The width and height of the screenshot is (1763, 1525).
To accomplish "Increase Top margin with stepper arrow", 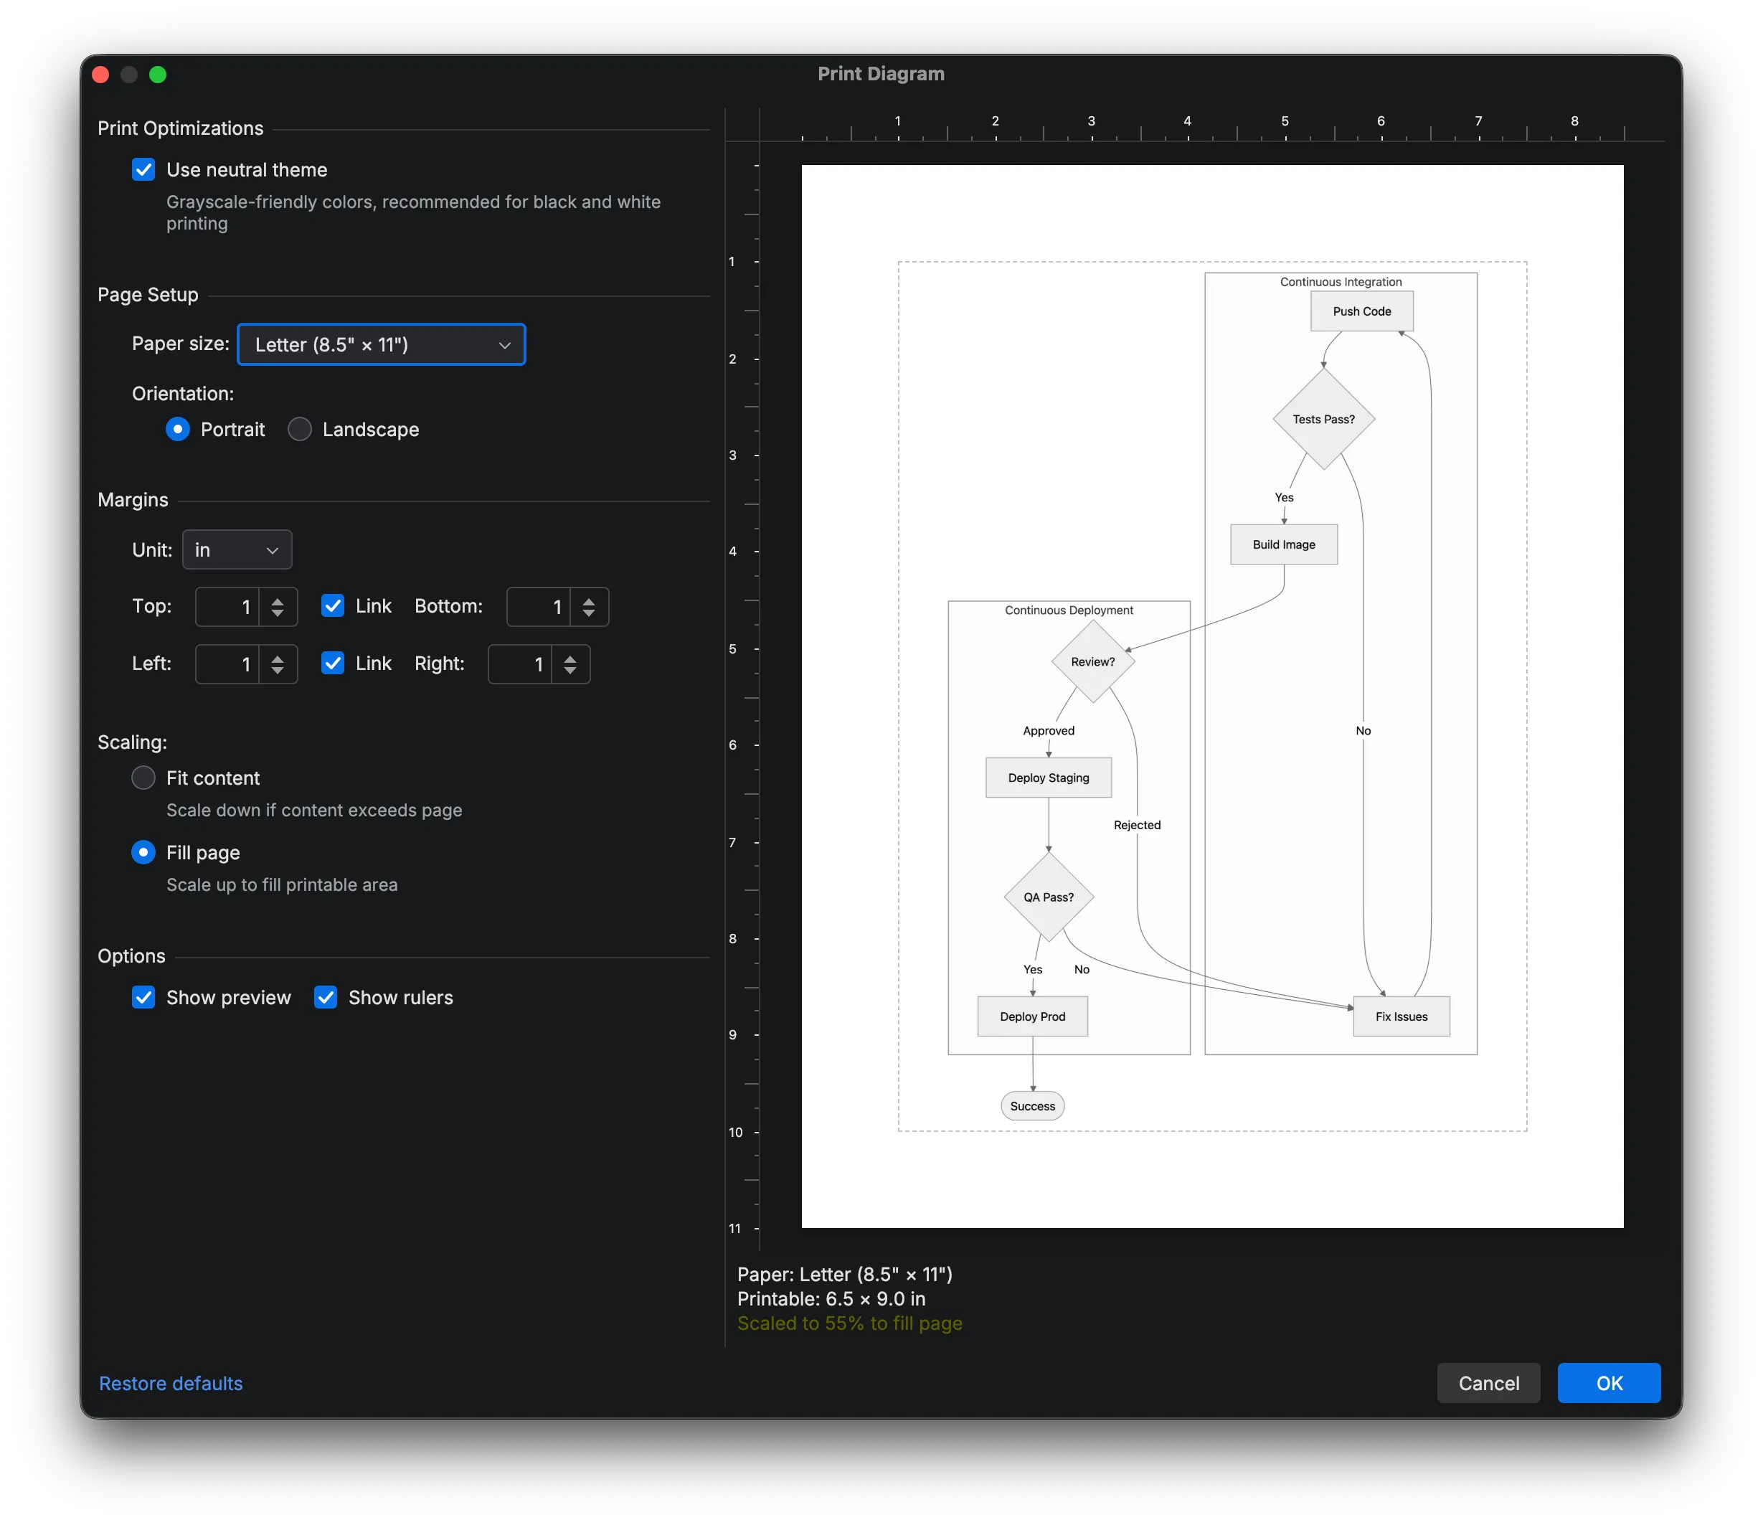I will point(277,601).
